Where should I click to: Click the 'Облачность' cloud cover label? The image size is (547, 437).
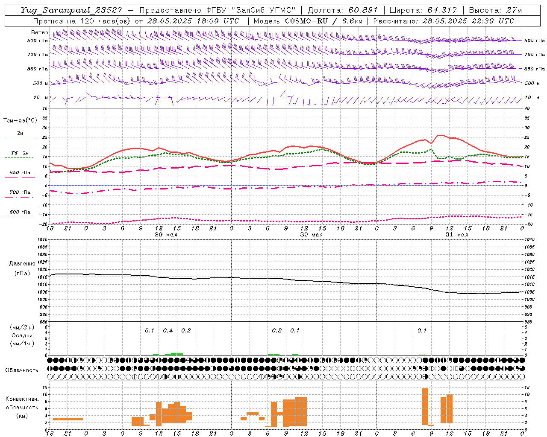[22, 370]
